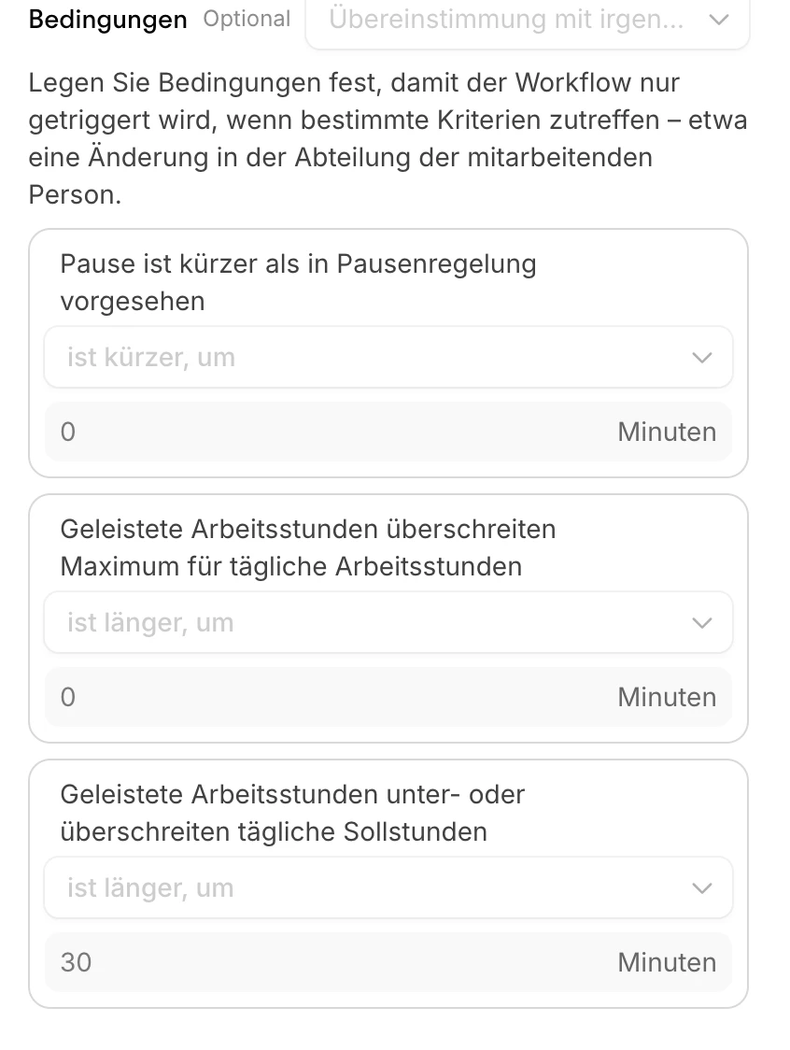The width and height of the screenshot is (790, 1050).
Task: Click the chevron in the Pausenregelung condition dropdown
Action: [x=702, y=357]
